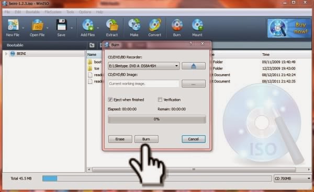
Task: Click the tce folder icon
Action: (90, 68)
